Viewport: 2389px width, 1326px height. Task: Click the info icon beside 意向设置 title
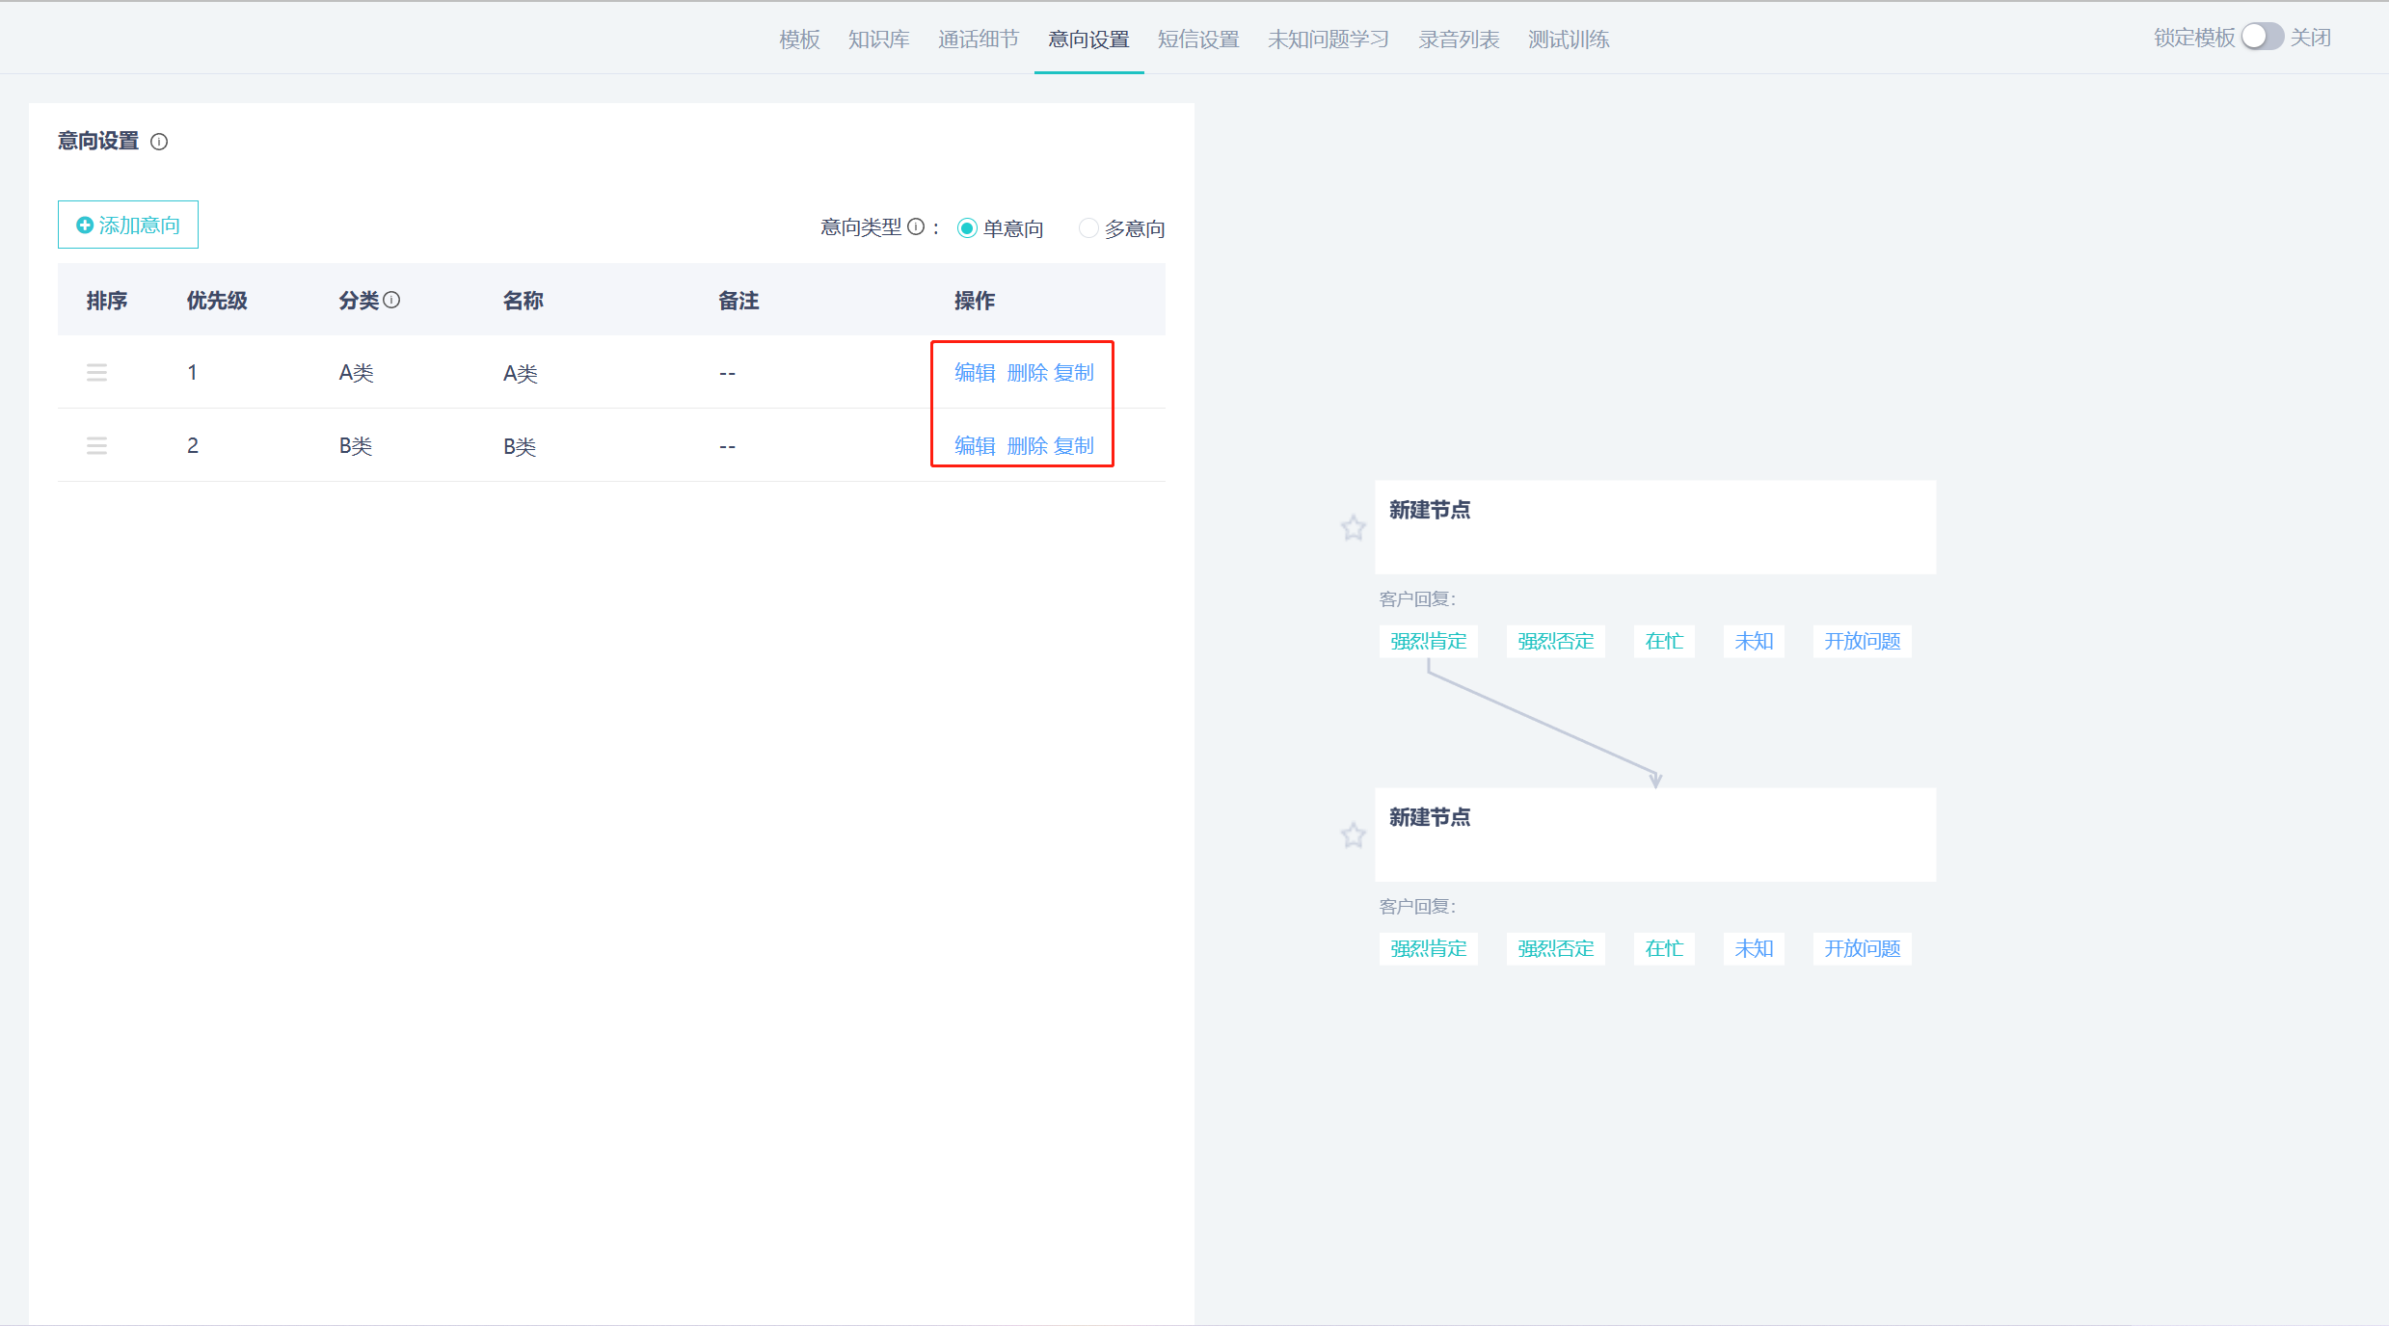[160, 143]
